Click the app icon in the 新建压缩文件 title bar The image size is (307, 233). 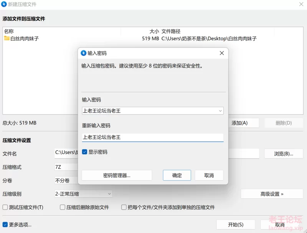4,4
